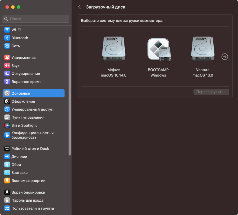Screen dimensions: 238x215
Task: Select the BOOTCAMP Windows startup disk
Action: point(158,49)
